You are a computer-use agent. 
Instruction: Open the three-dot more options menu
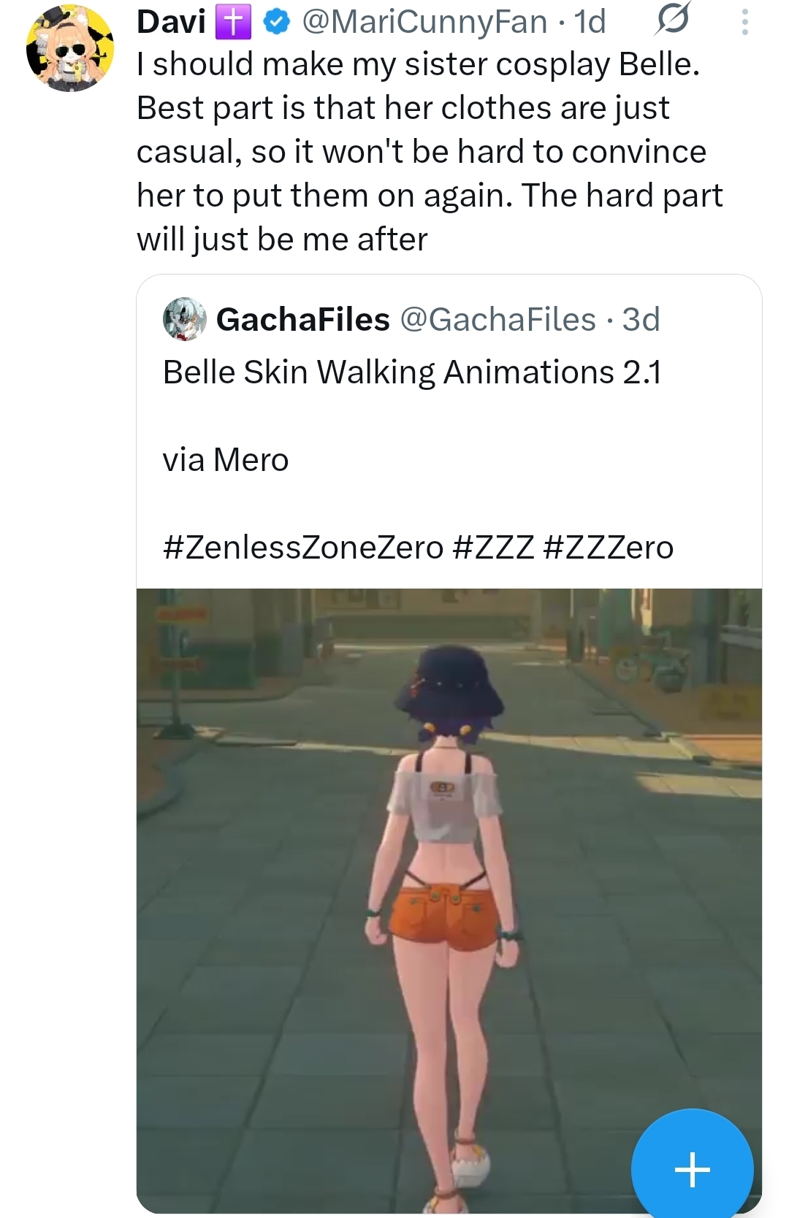[x=744, y=22]
